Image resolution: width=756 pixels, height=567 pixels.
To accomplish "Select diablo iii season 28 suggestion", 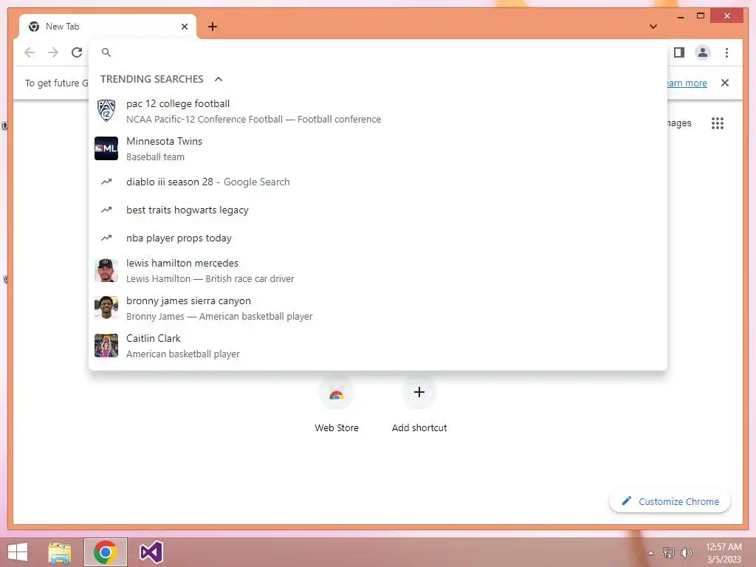I will pos(378,182).
